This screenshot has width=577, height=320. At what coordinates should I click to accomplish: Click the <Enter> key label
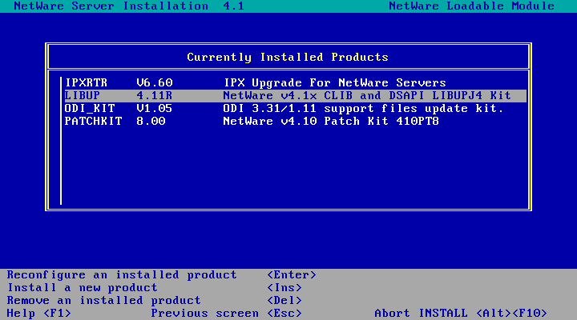coord(292,275)
